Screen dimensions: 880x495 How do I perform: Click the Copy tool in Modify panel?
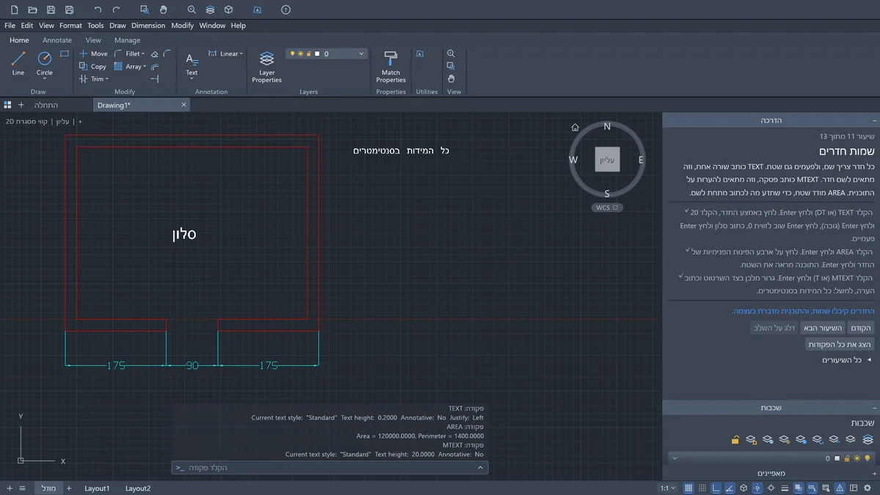coord(93,66)
